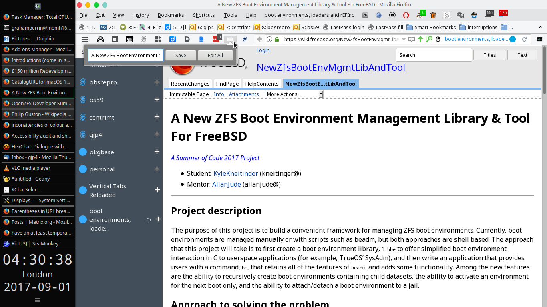Click the icon with the green 0 badge
Viewport: 547px width, 307px height.
click(x=420, y=14)
